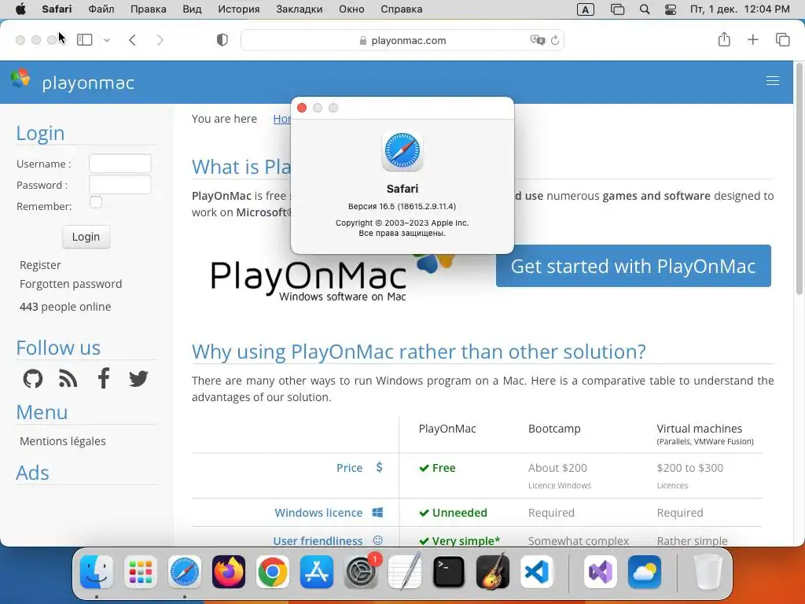Open Stage Manager icon in menu bar
The width and height of the screenshot is (805, 604).
tap(617, 9)
